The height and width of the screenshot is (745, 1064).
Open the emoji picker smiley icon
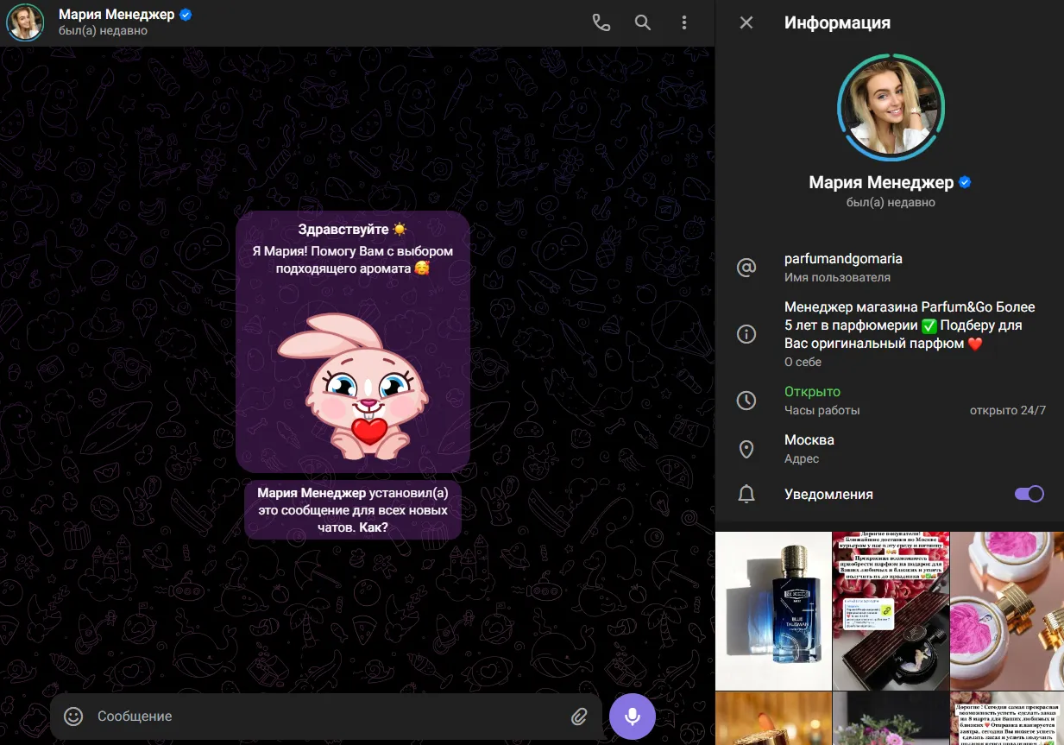[73, 717]
